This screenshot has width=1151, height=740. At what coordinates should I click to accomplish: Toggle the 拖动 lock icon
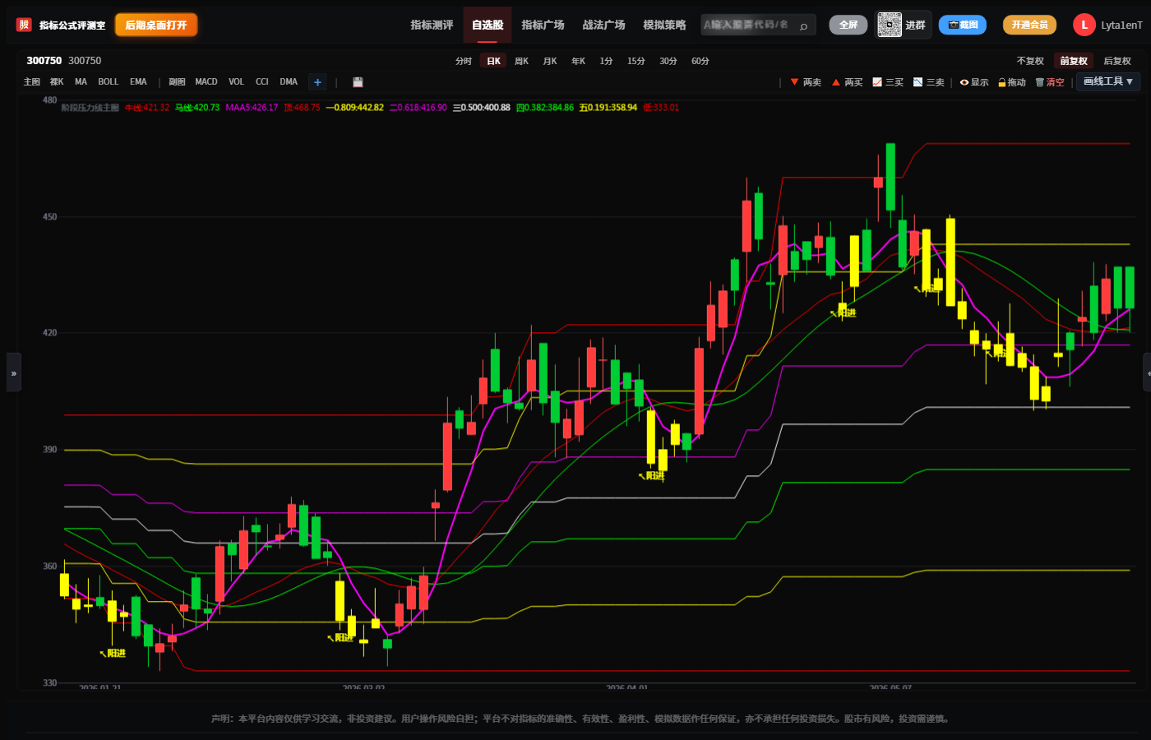[x=1012, y=82]
